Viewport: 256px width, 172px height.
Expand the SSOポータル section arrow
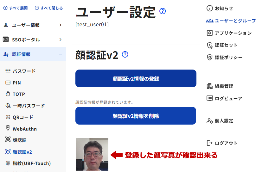click(x=60, y=40)
